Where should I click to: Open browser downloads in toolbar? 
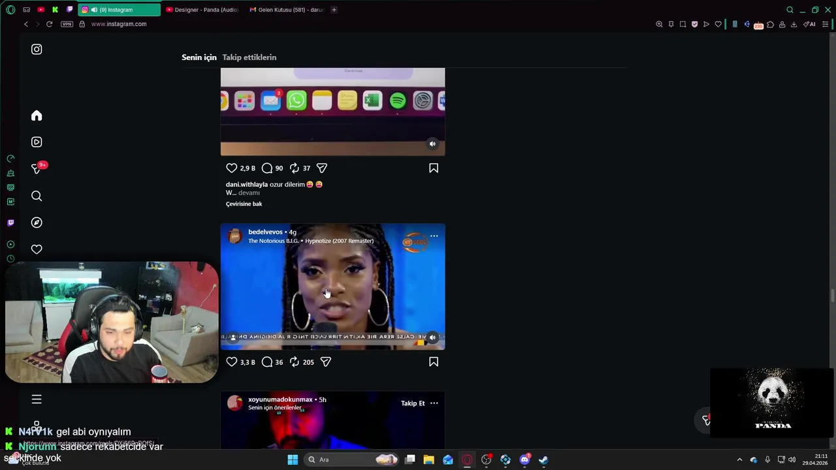point(794,24)
